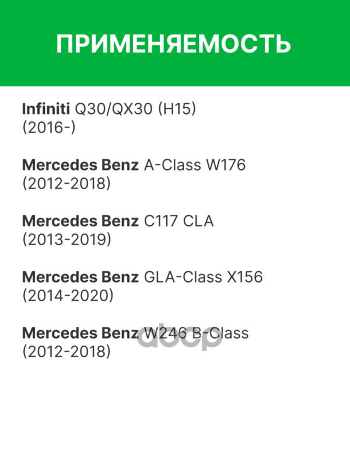Select the GLA-Class model name
Image resolution: width=350 pixels, height=467 pixels.
pyautogui.click(x=178, y=277)
